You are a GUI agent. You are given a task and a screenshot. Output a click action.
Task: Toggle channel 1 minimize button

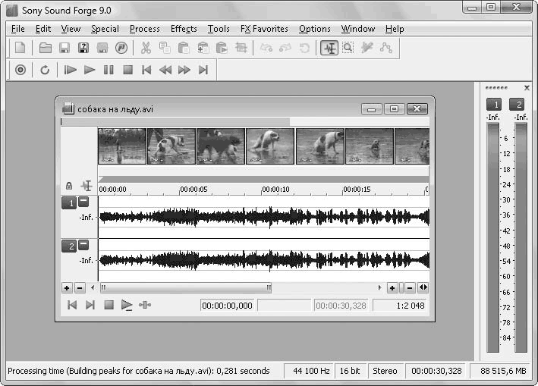pos(83,202)
